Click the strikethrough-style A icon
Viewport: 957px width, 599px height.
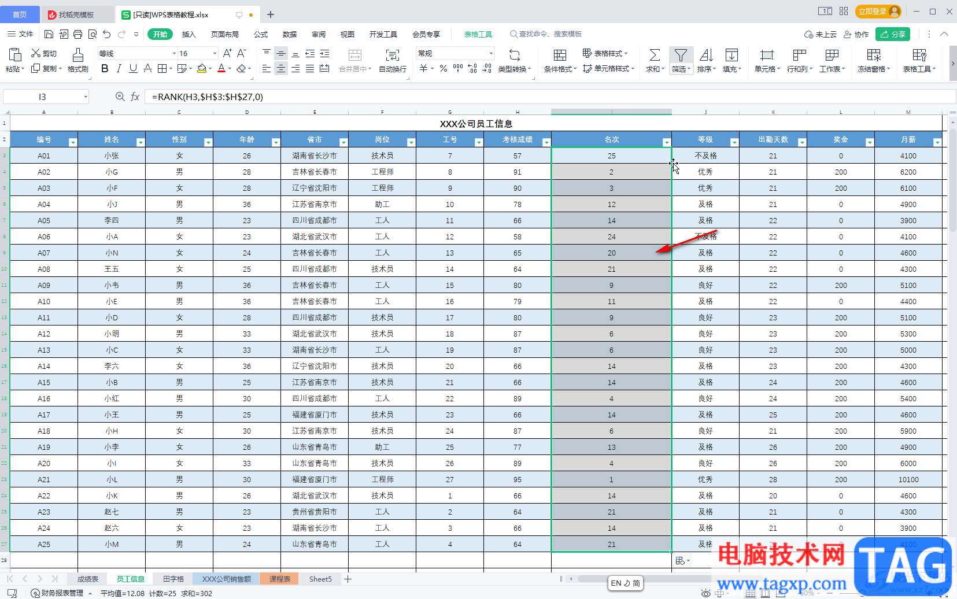(x=147, y=69)
